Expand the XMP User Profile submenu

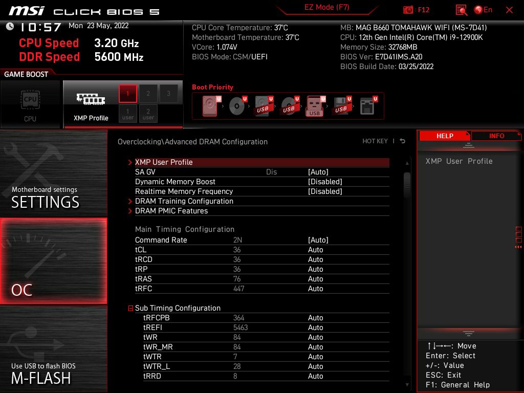pyautogui.click(x=262, y=162)
